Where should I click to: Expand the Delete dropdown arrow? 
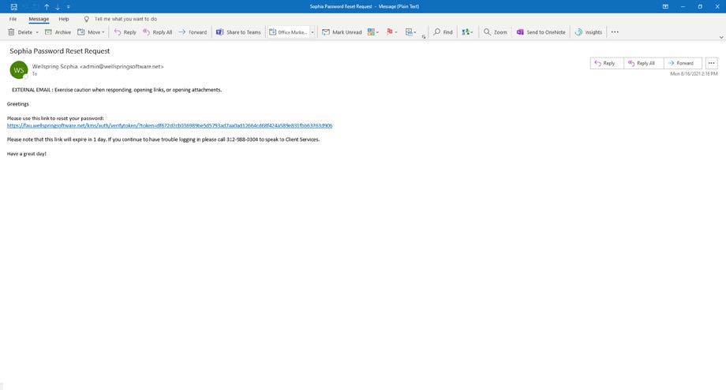coord(37,32)
